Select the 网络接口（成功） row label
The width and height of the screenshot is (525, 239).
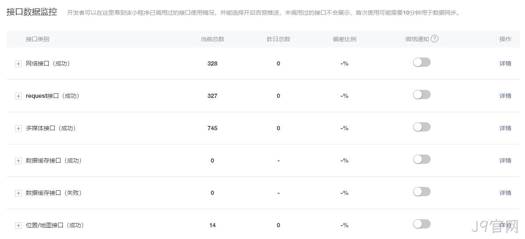48,63
